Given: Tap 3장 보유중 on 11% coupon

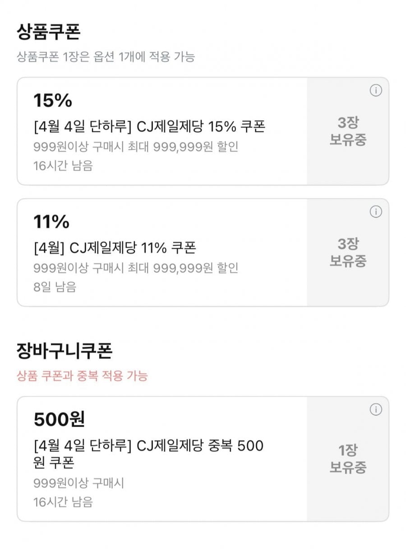Looking at the screenshot, I should 348,252.
